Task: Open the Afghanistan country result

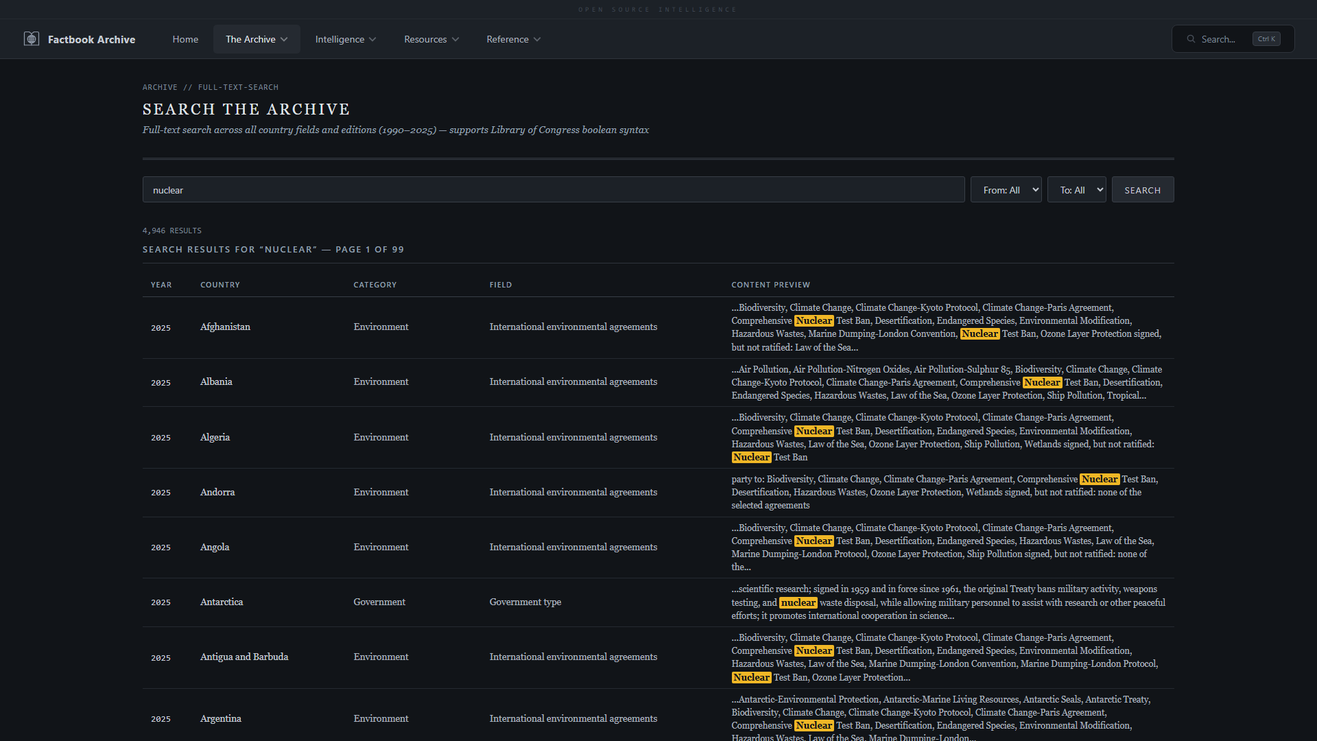Action: point(225,327)
